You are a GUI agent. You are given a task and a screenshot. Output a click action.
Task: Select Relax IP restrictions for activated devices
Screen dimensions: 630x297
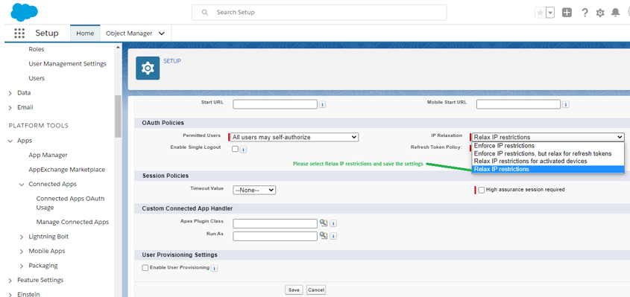tap(548, 161)
